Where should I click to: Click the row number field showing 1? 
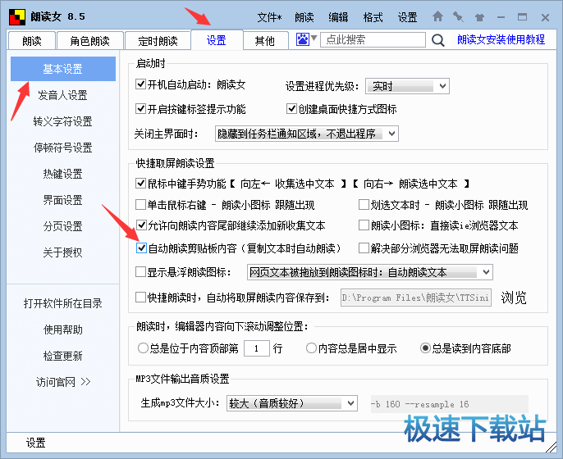pyautogui.click(x=257, y=348)
